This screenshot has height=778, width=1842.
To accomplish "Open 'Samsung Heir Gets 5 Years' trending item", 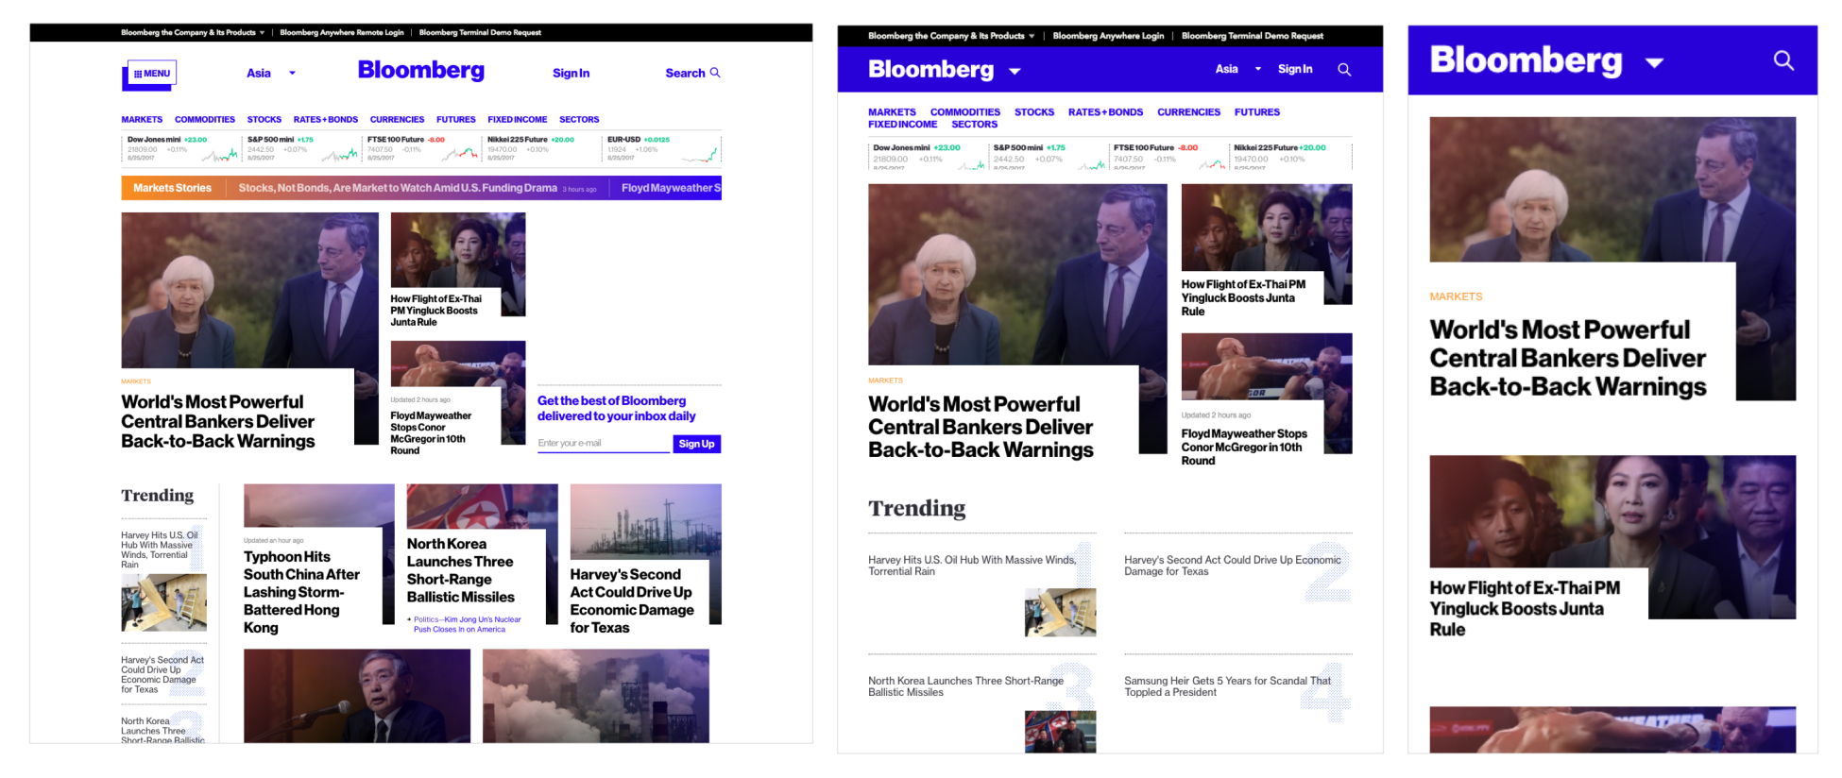I will pyautogui.click(x=1227, y=686).
